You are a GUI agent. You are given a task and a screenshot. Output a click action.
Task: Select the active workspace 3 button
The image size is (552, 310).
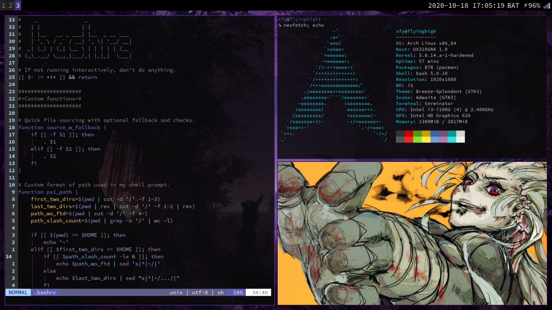(x=17, y=6)
